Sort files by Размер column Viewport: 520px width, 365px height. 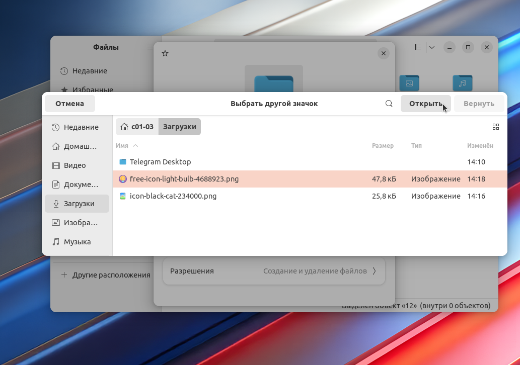click(x=383, y=146)
